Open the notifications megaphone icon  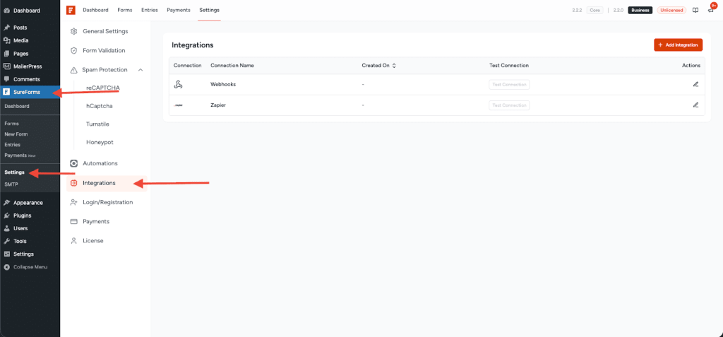710,11
